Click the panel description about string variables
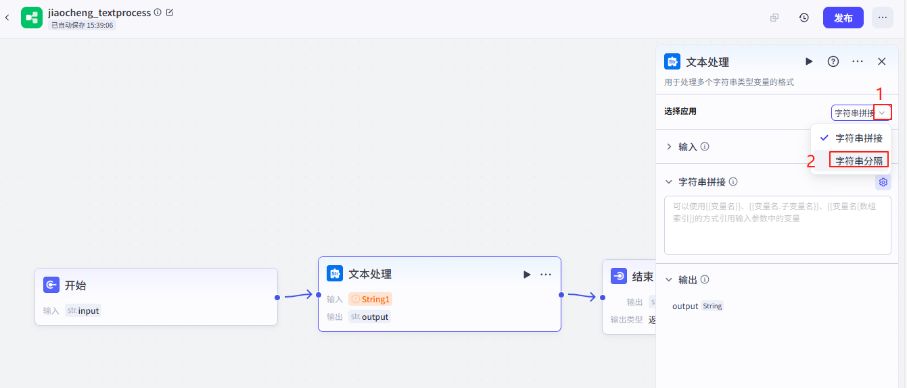The width and height of the screenshot is (907, 388). coord(729,82)
